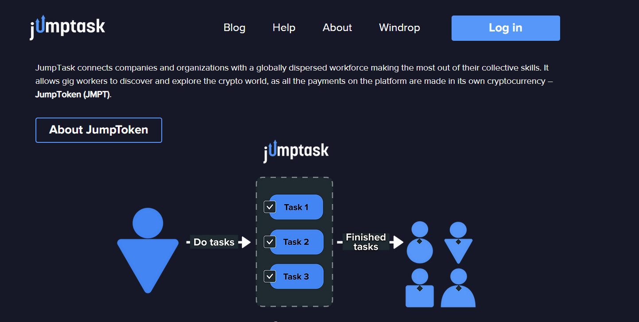
Task: Select the Task 3 pill
Action: (x=296, y=276)
